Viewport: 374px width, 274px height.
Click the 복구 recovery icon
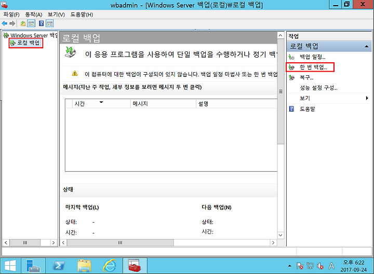tap(291, 77)
